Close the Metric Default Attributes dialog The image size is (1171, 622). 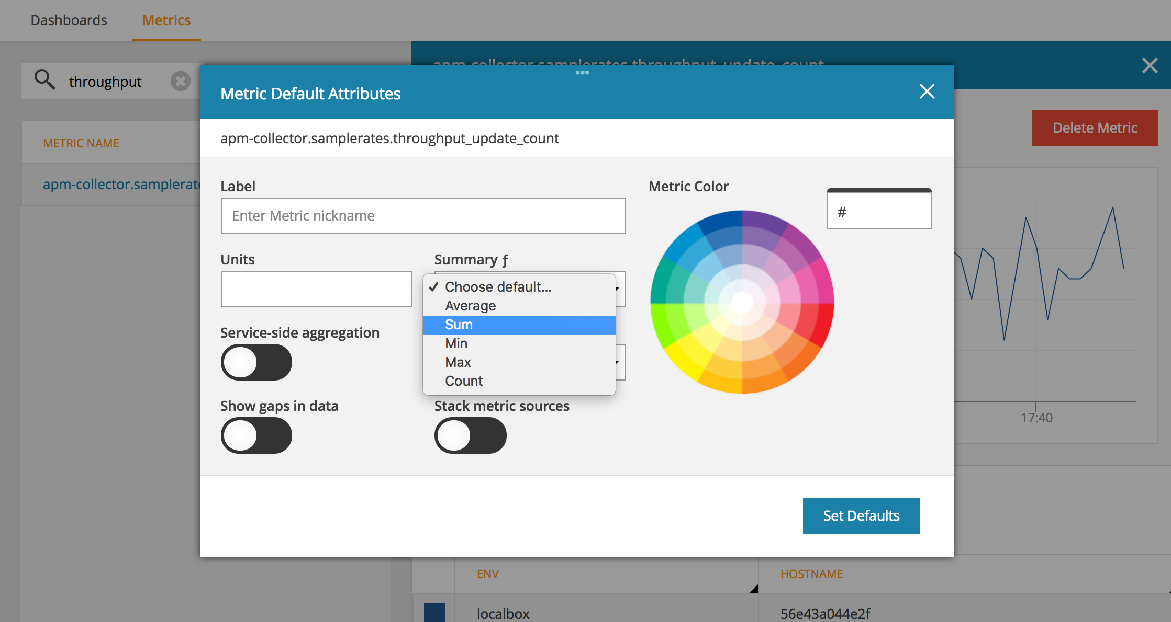(x=927, y=91)
